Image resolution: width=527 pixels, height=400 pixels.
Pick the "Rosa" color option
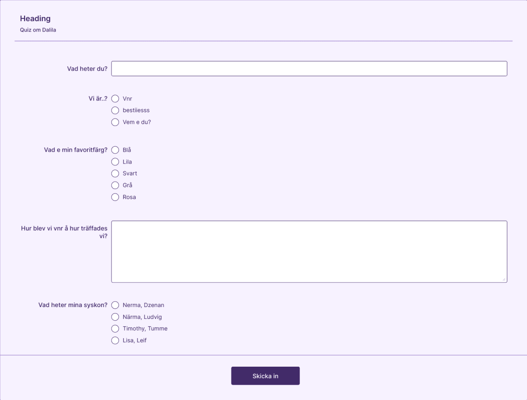(x=115, y=197)
